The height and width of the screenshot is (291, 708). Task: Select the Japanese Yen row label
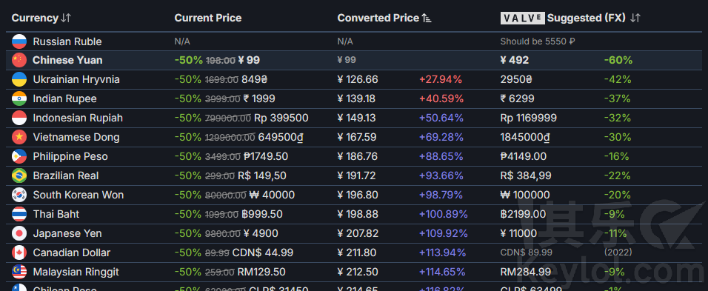pos(67,233)
